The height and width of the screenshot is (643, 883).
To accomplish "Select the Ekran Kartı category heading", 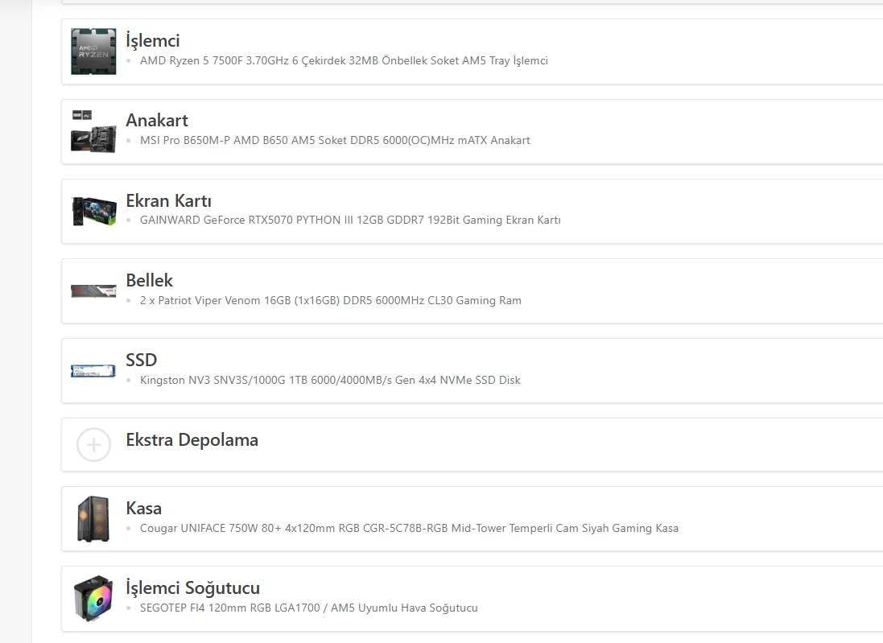I will 168,200.
